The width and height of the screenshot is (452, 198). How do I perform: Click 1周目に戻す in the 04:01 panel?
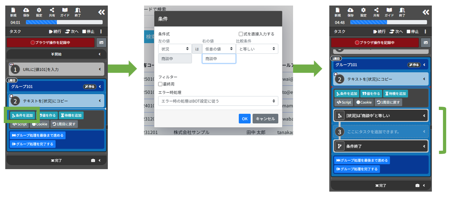point(64,124)
